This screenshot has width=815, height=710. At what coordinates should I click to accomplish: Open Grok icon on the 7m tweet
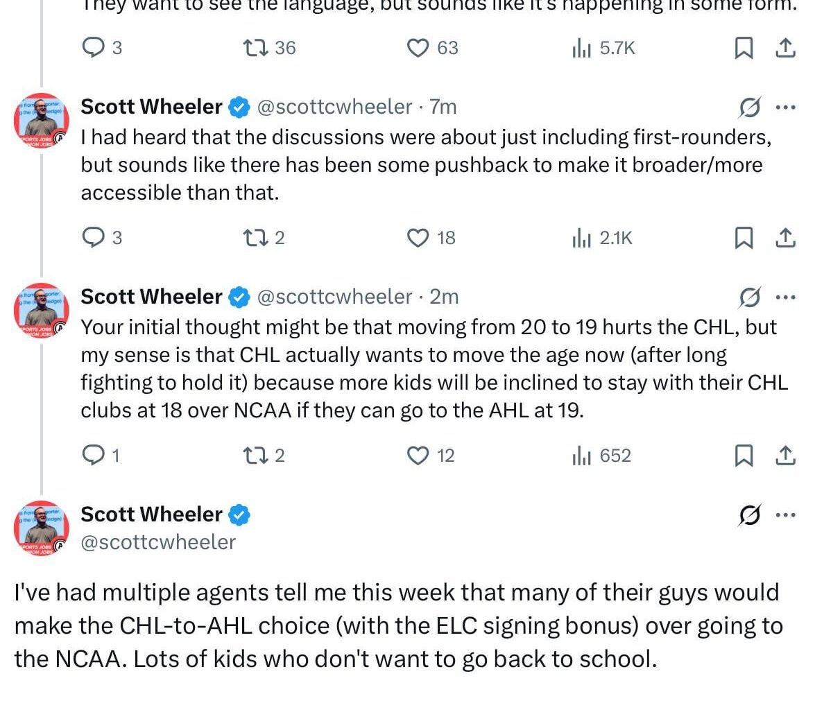750,107
